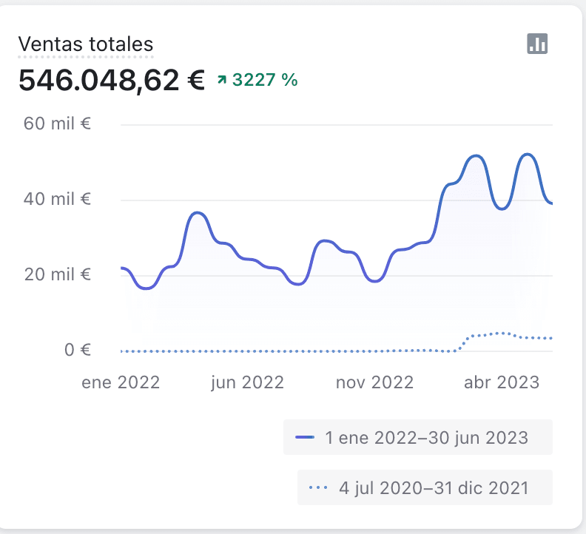The image size is (586, 534).
Task: Click the 3227 % change indicator
Action: click(265, 80)
